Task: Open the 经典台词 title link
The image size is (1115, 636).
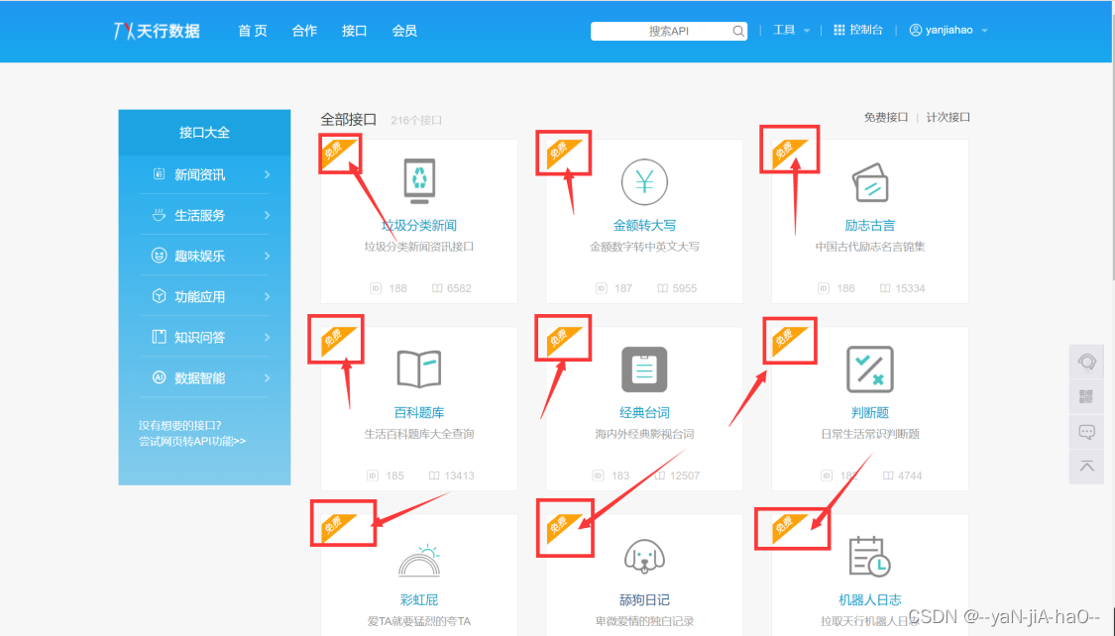Action: coord(644,413)
